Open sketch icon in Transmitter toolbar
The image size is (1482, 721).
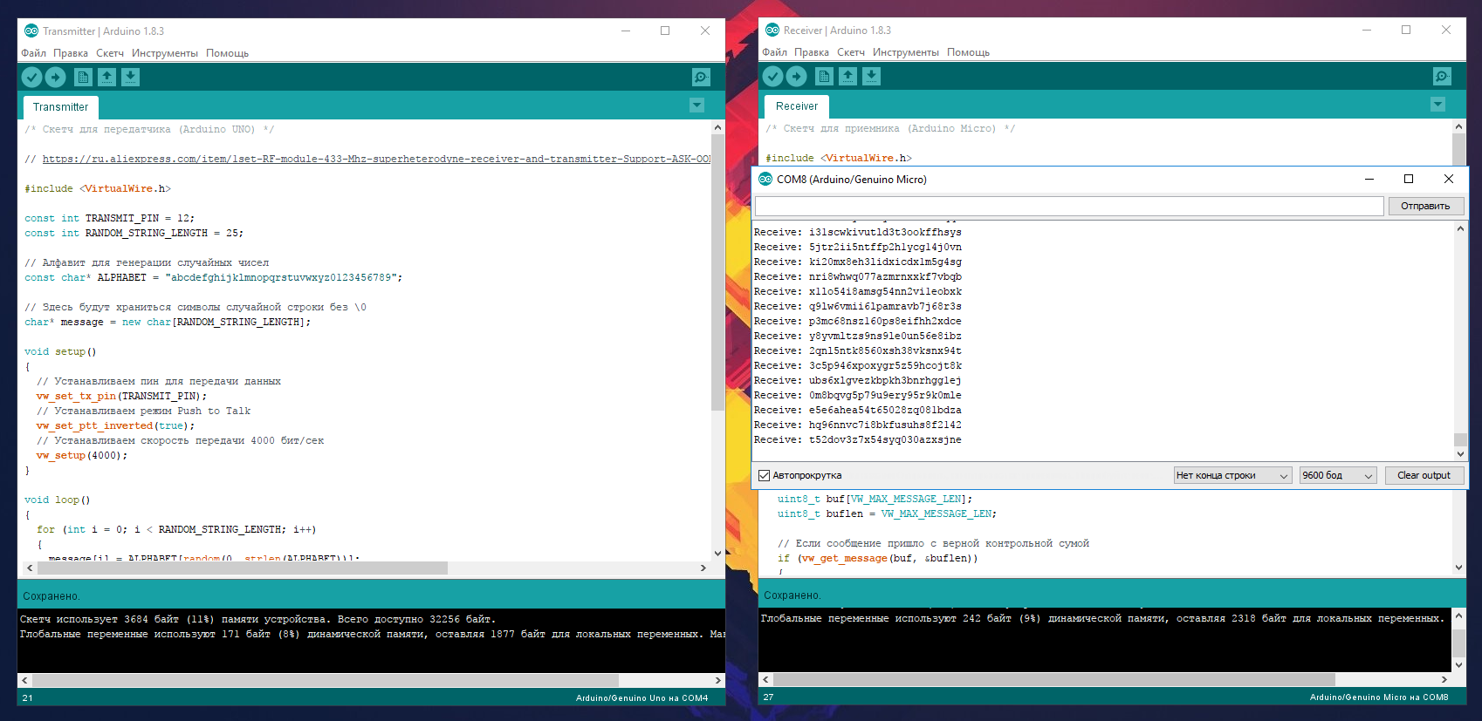[x=106, y=78]
